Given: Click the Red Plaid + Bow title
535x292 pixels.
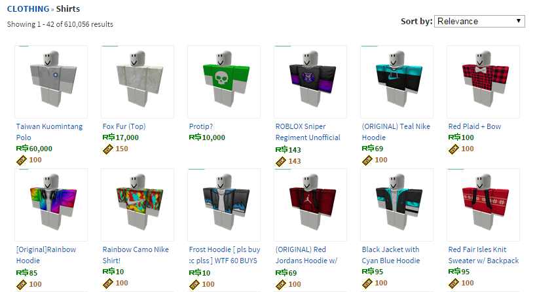Looking at the screenshot, I should point(475,126).
